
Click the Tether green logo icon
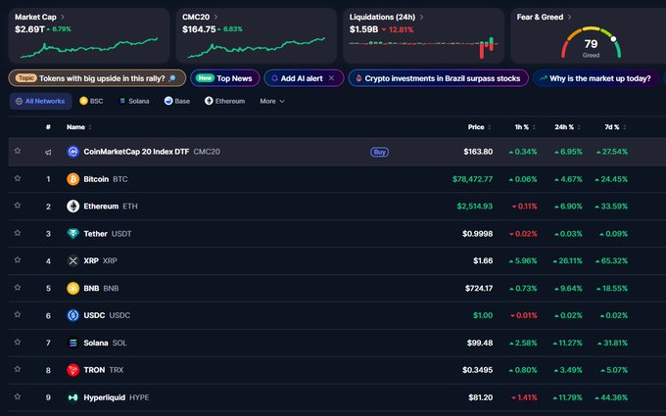73,234
